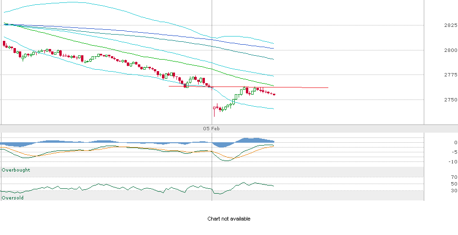Click the 70 level RSI axis label

coord(454,177)
